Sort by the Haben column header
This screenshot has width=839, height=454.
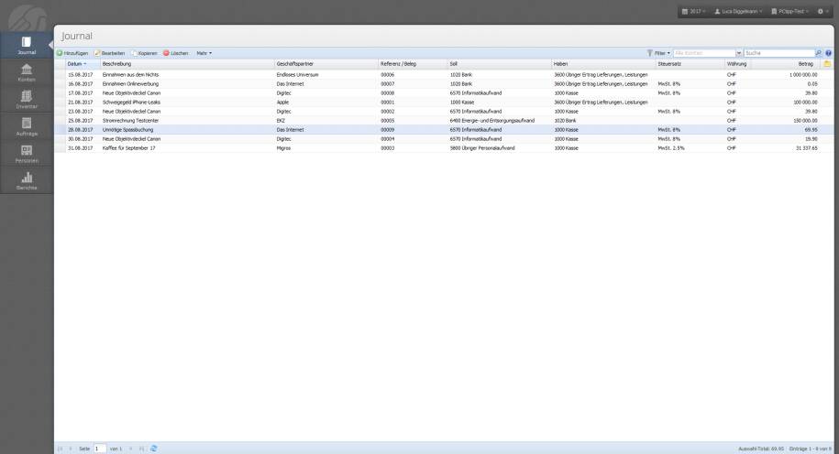[603, 64]
